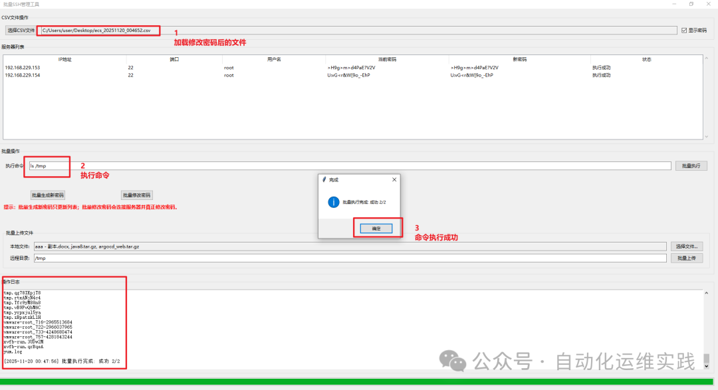This screenshot has height=390, width=718.
Task: Click log line tmp.zBpatzkL1H
Action: tap(22, 317)
